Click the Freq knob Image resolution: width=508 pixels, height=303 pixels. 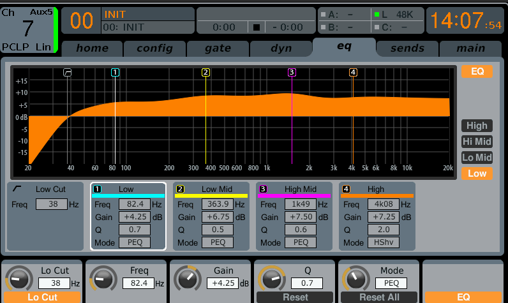click(103, 279)
